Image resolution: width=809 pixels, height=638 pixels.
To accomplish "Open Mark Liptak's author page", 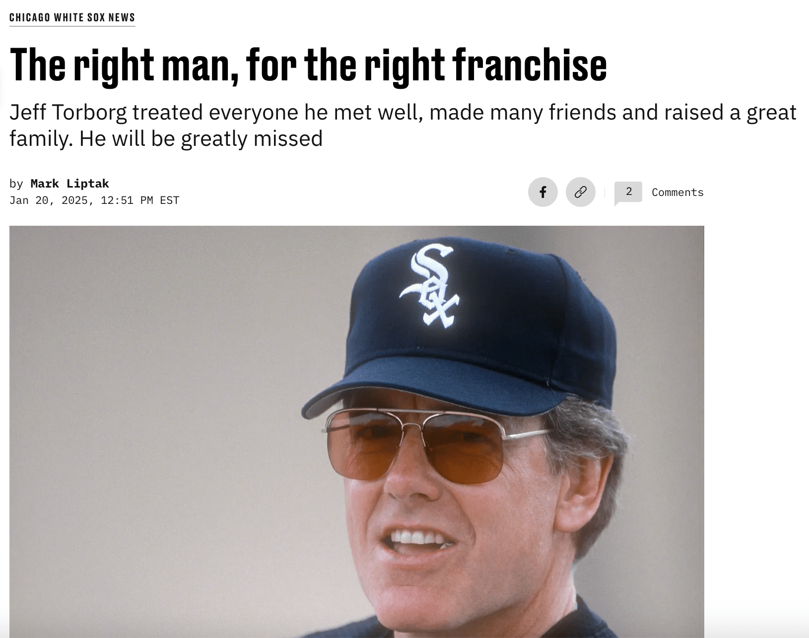I will coord(69,184).
